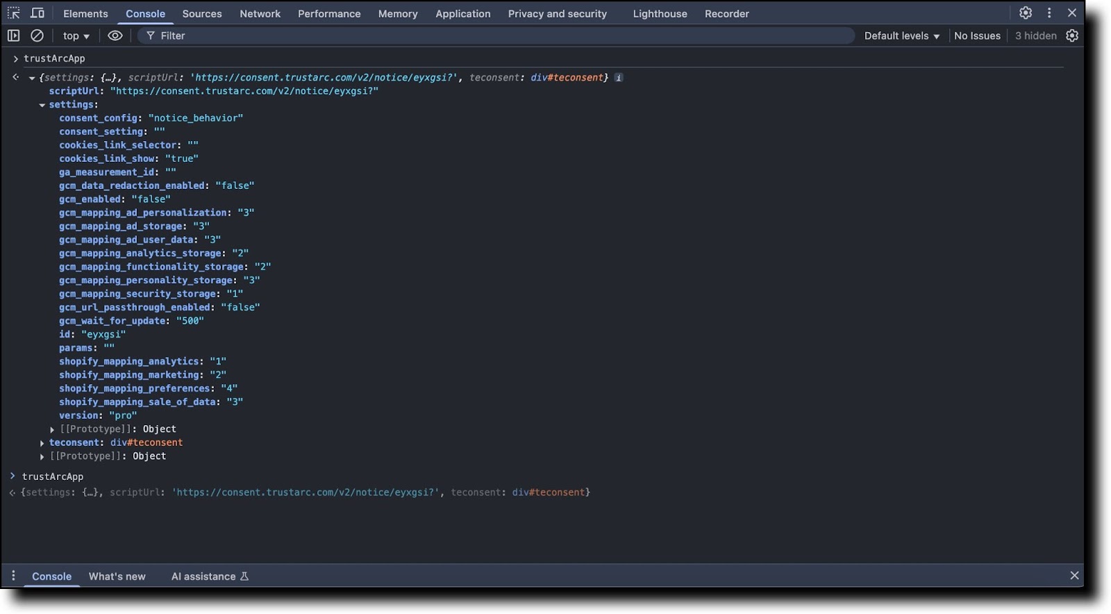Viewport: 1111px width, 614px height.
Task: Click the consent_config "notice_behavior" row
Action: [151, 118]
